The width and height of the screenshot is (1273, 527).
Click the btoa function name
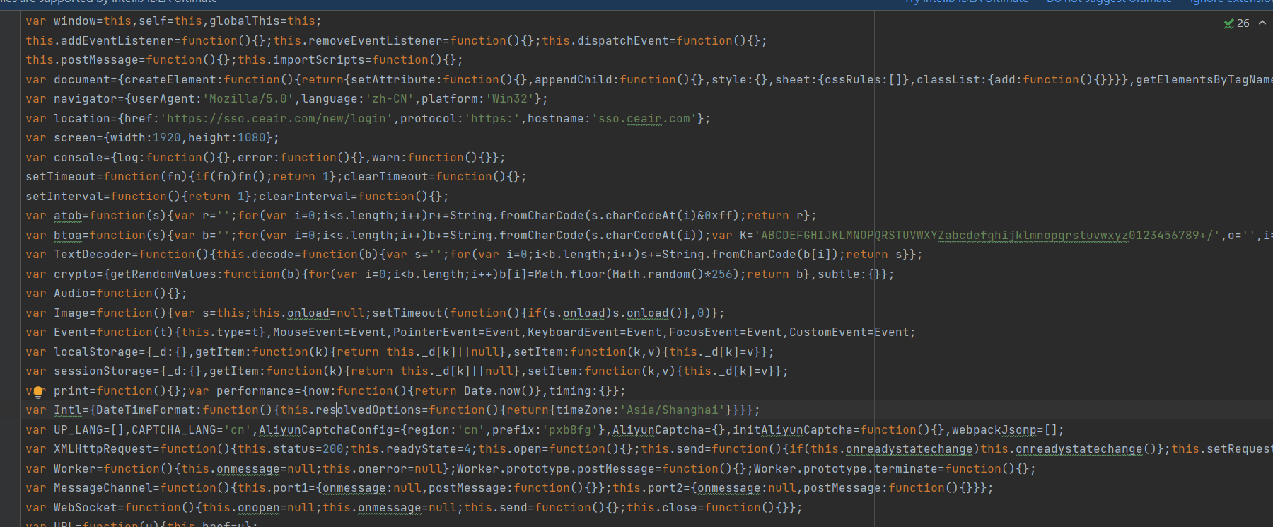coord(68,236)
